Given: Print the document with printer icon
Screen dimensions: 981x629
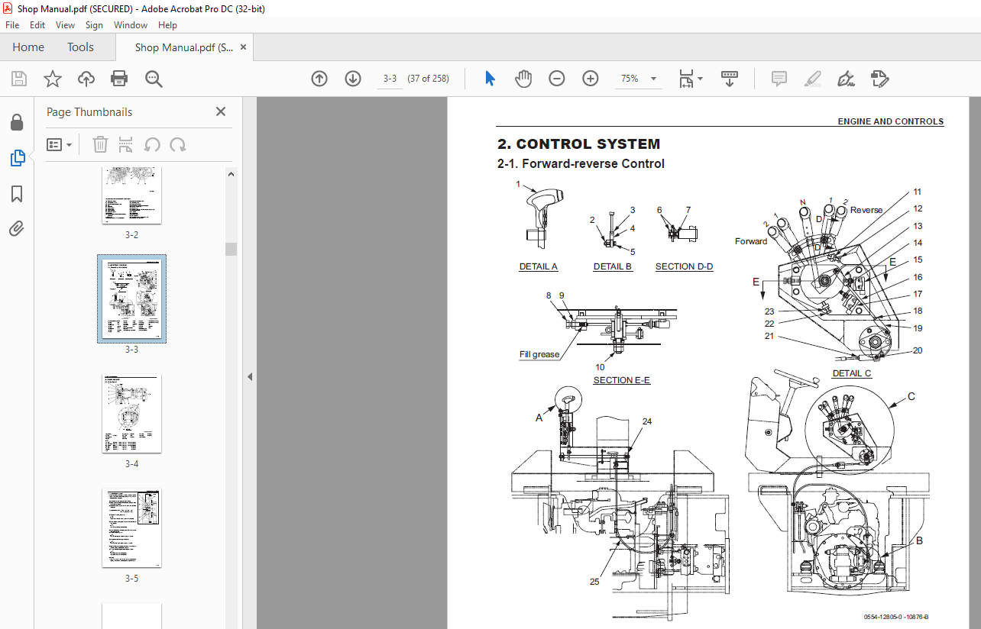Looking at the screenshot, I should (x=119, y=79).
